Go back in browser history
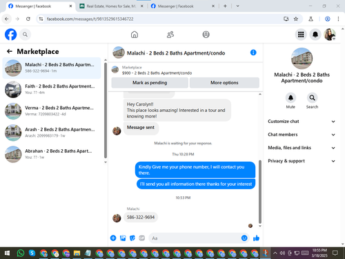Image resolution: width=345 pixels, height=259 pixels. [x=7, y=19]
